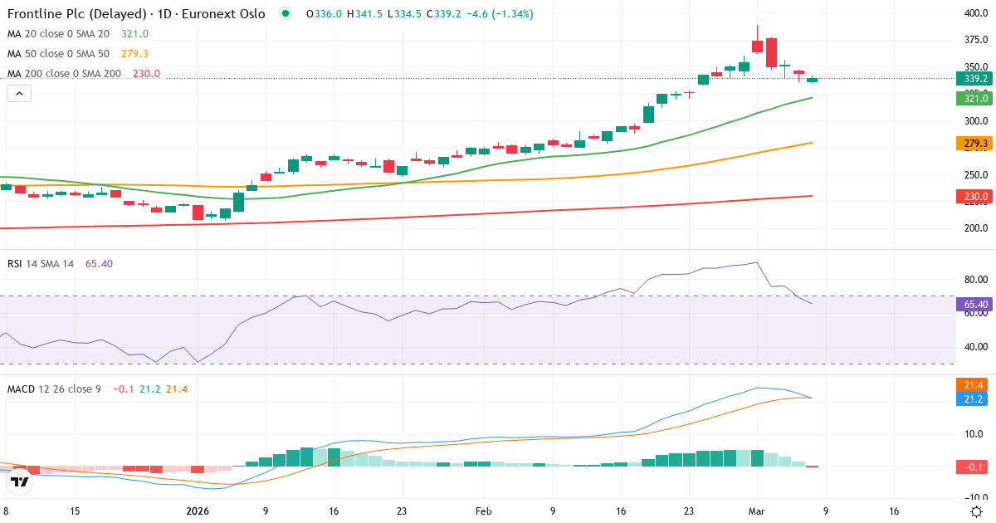Open the RSI 14 indicator legend
Screen dimensions: 996x523
coord(40,264)
